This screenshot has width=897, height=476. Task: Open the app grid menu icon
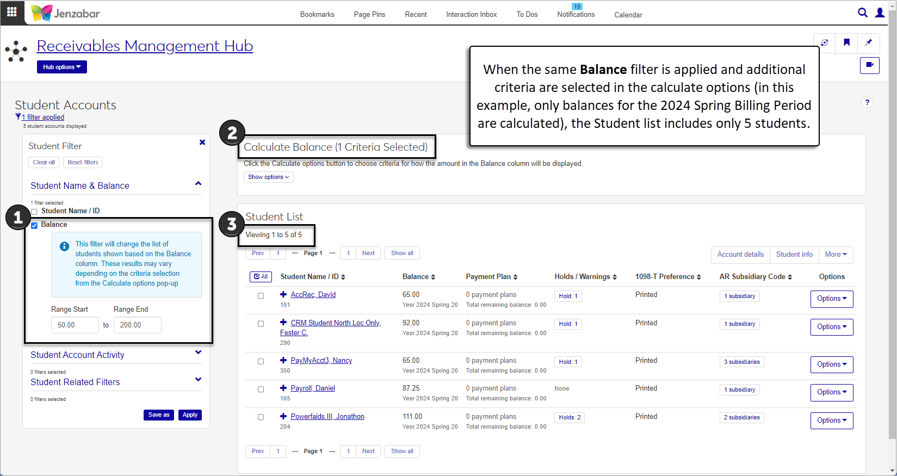coord(11,12)
